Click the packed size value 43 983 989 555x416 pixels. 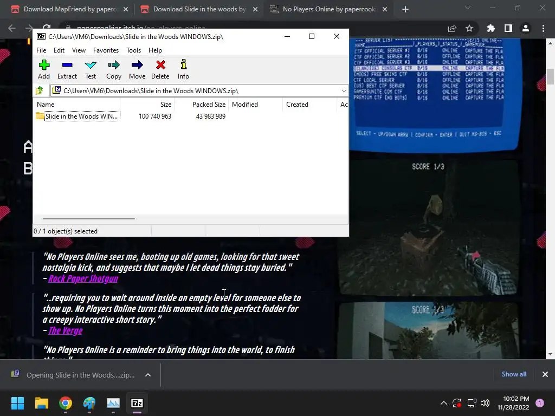point(211,116)
